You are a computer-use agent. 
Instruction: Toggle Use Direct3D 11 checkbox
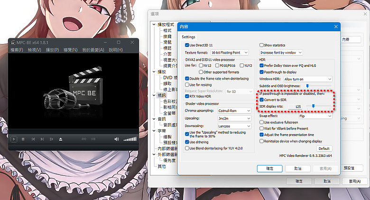pos(187,45)
